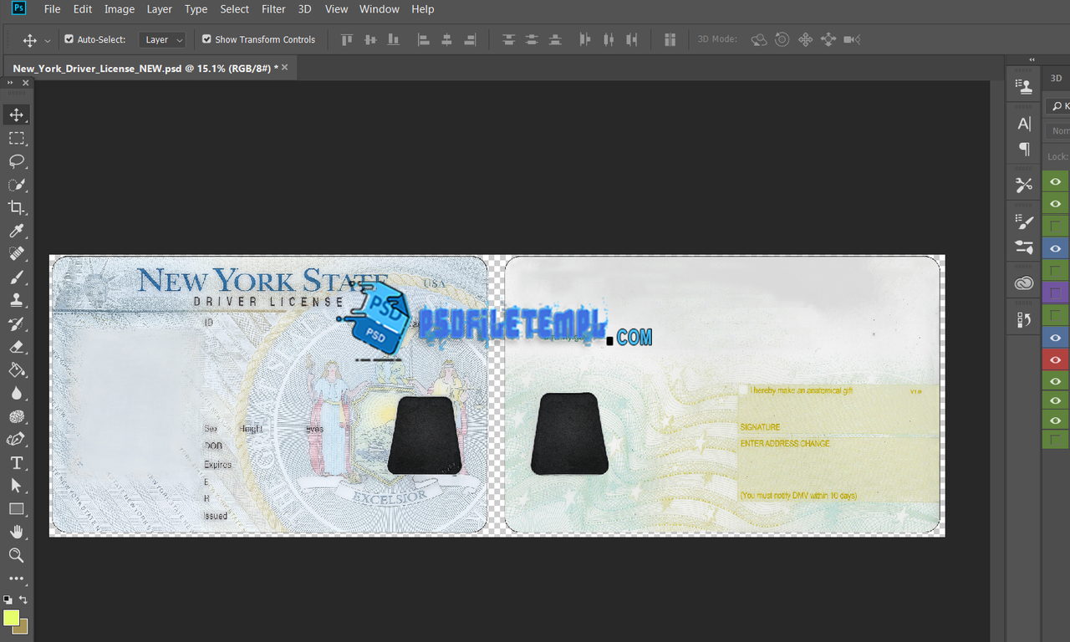Open the Brush Settings panel icon

[1024, 222]
